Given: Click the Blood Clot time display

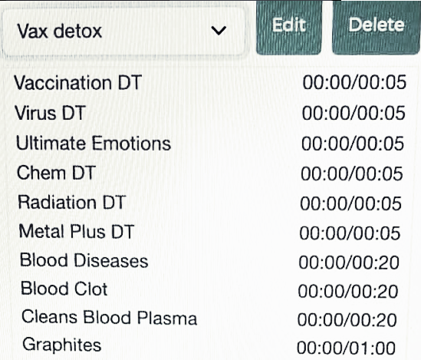Looking at the screenshot, I should click(347, 291).
